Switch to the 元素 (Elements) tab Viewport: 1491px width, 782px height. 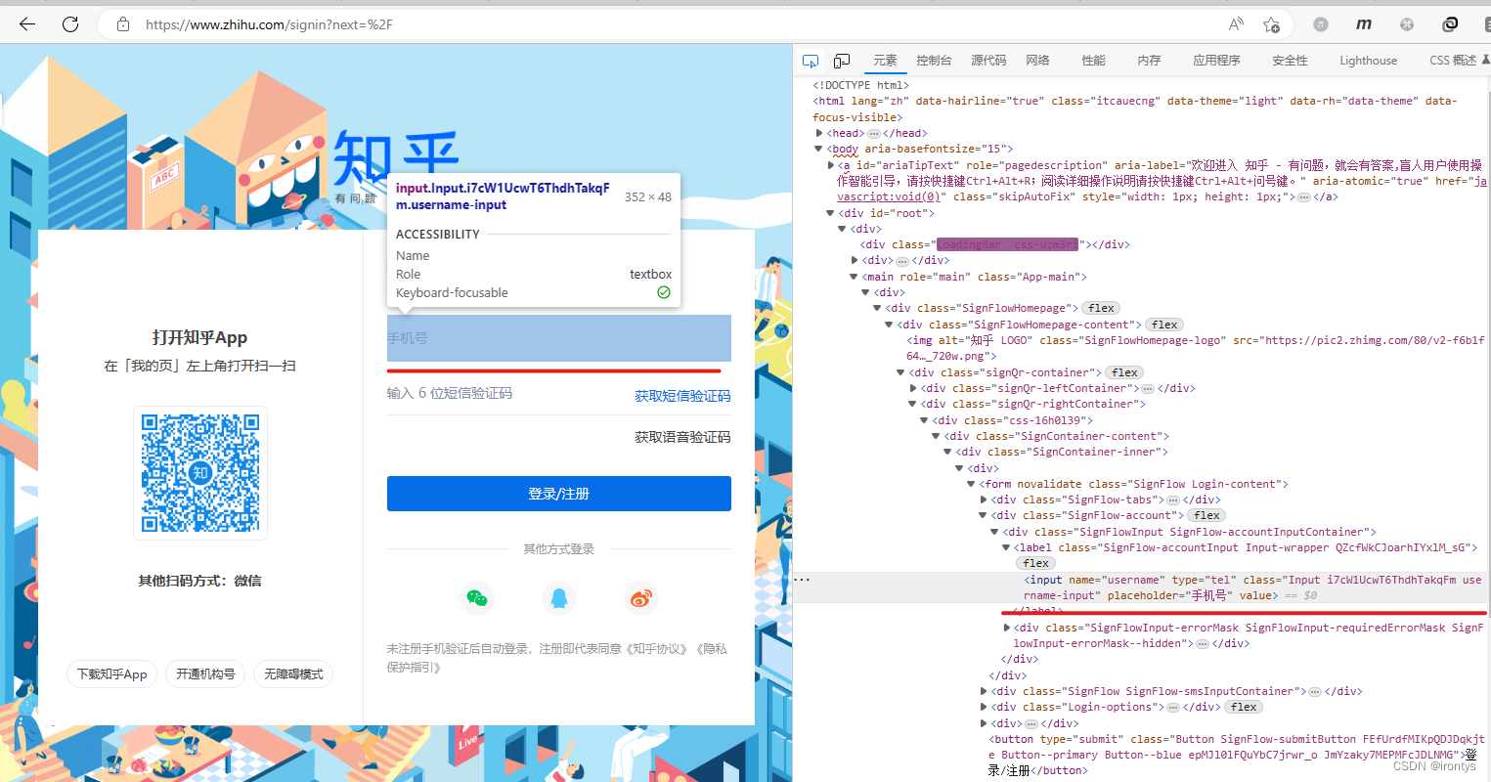pos(885,61)
